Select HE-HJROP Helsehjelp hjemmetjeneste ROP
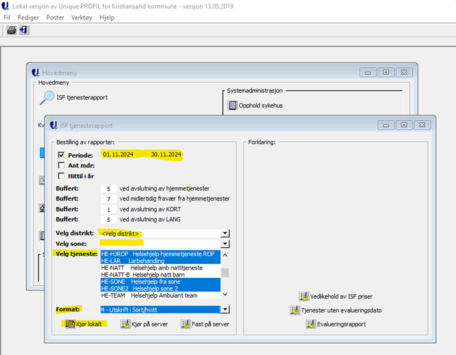 (x=161, y=254)
